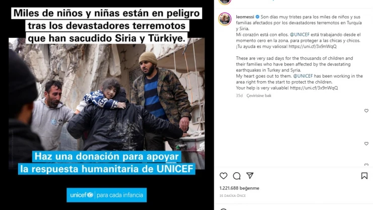Open leomessi's profile picture beside the caption

pos(225,19)
